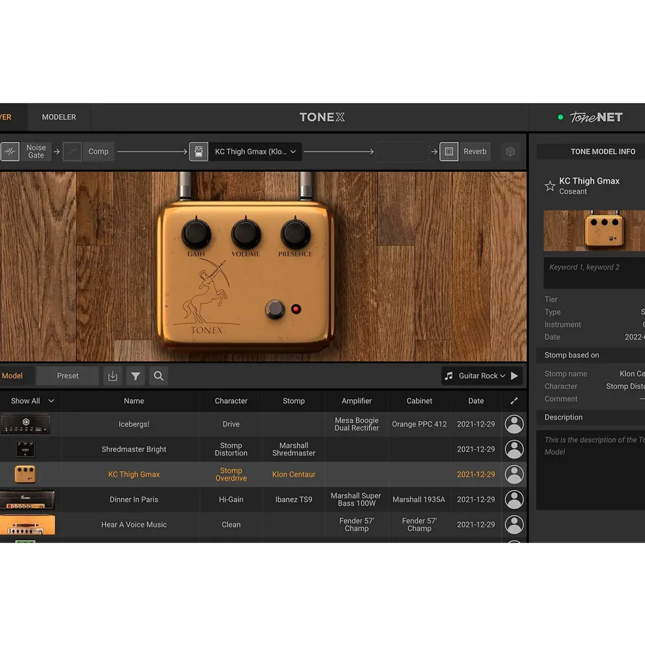
Task: Toggle the Noise Gate icon
Action: coord(10,151)
